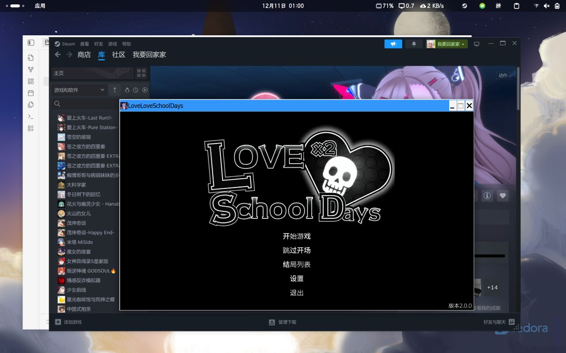Switch input method via 拼 indicator

(499, 6)
